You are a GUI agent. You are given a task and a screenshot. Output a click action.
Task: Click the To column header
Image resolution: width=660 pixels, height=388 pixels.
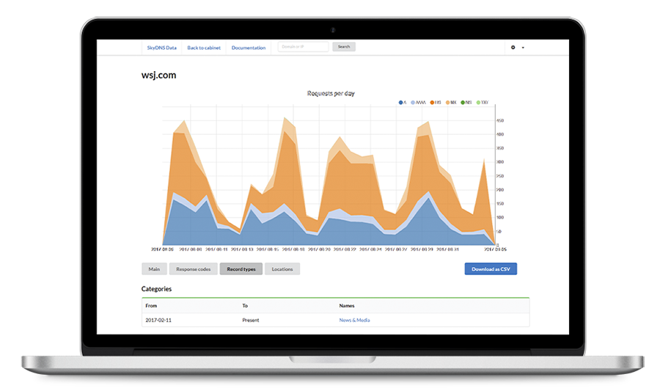pos(245,306)
